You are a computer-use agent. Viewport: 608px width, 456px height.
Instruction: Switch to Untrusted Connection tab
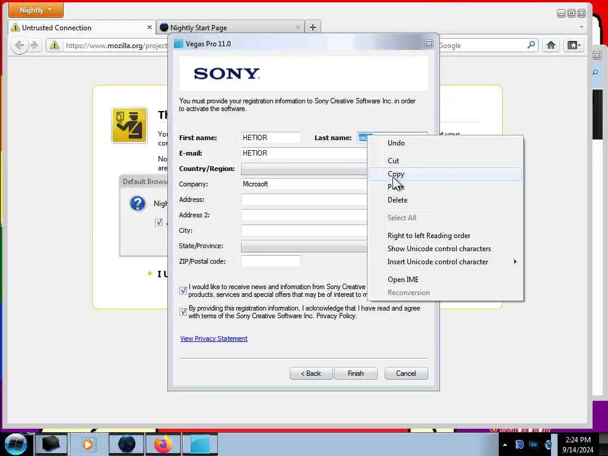click(81, 27)
